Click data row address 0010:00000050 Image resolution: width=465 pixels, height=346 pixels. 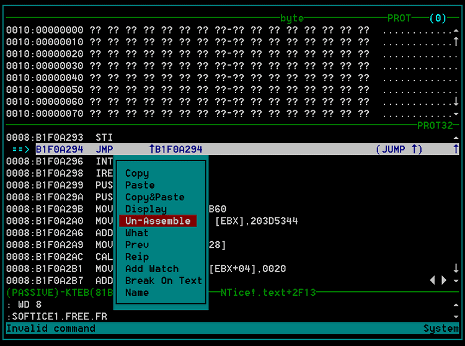tap(45, 90)
